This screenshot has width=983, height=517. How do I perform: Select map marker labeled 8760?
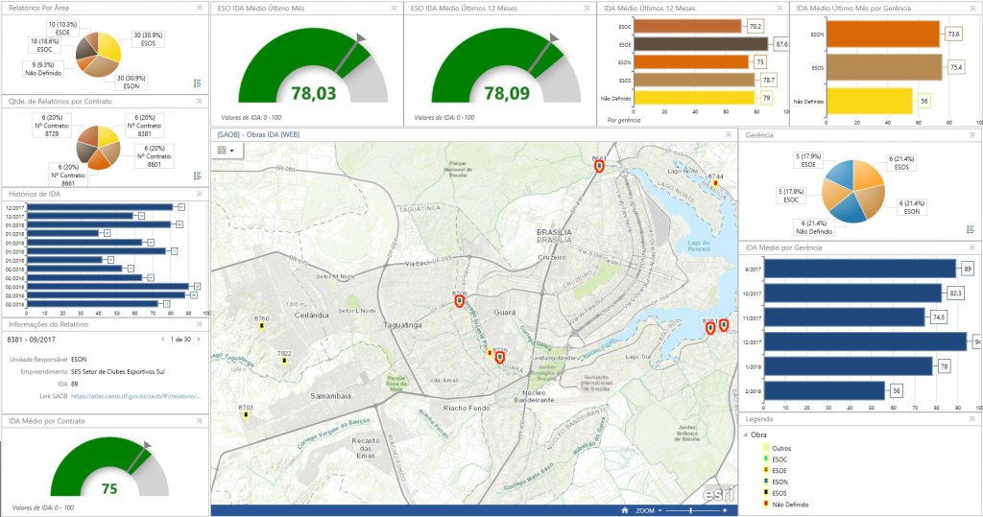click(262, 326)
